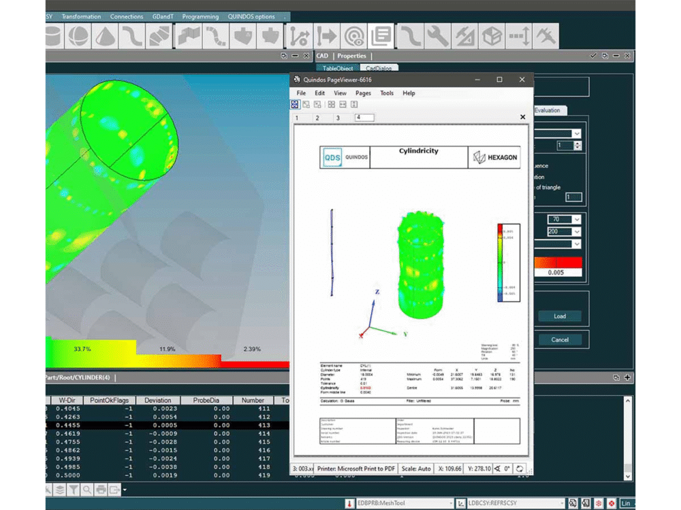
Task: Click the export icon in bottom toolbar
Action: (114, 490)
